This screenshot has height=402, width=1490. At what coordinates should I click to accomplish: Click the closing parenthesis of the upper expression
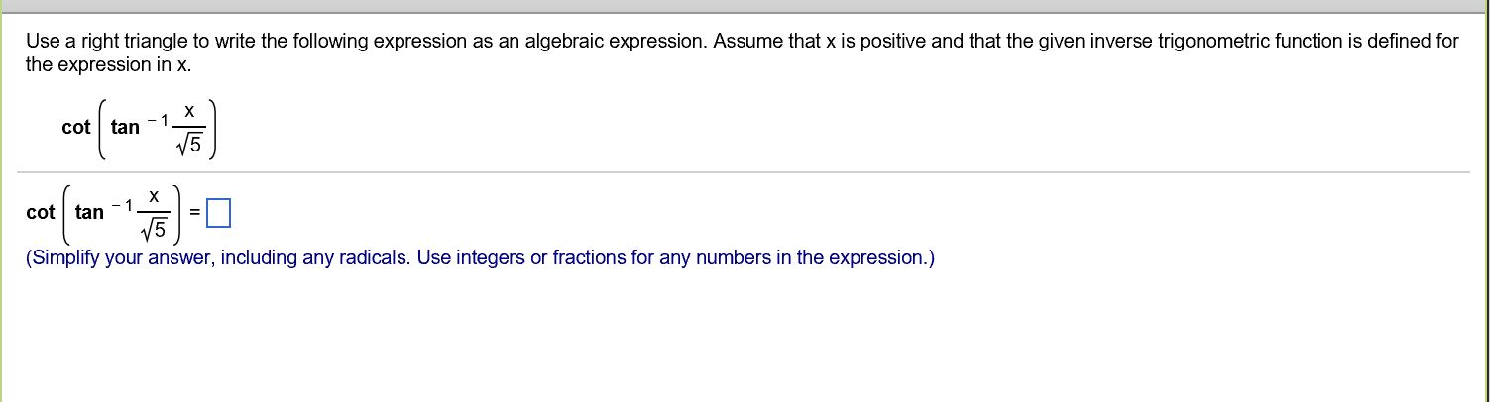click(x=223, y=127)
